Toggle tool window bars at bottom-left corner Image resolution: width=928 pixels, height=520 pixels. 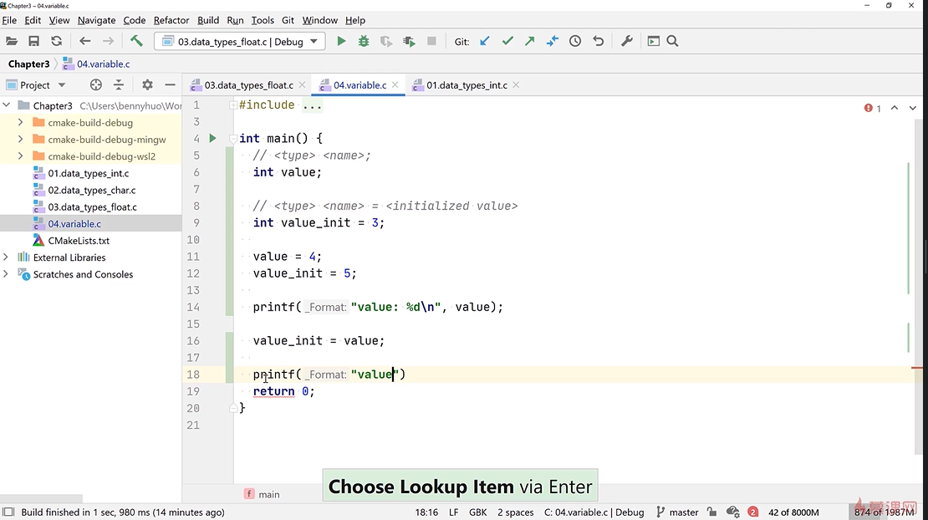[x=8, y=512]
